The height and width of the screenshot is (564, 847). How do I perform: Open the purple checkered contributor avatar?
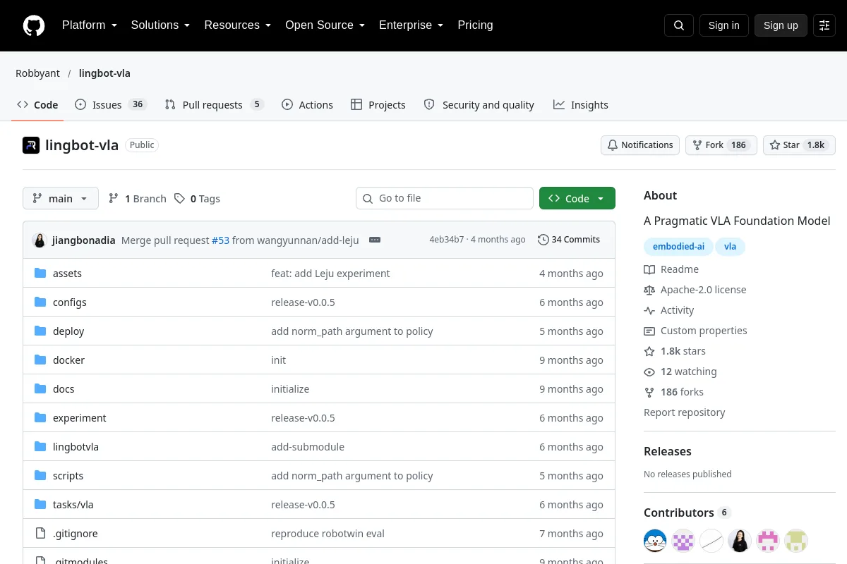683,541
